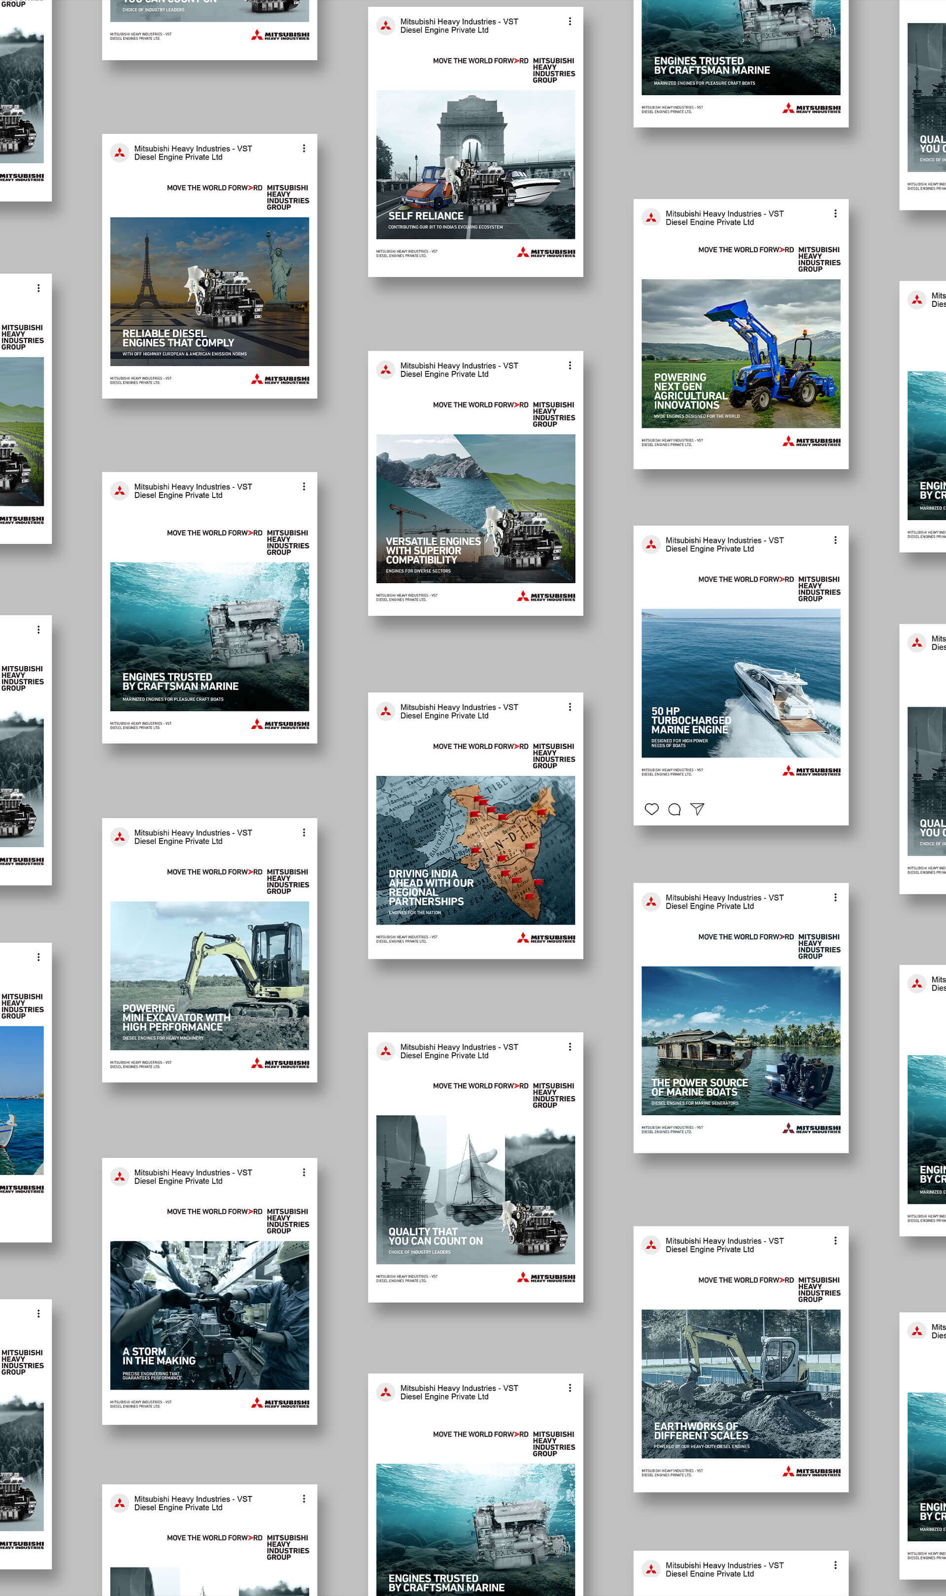Open options menu on Quality You Can Count post
This screenshot has width=946, height=1596.
569,1046
